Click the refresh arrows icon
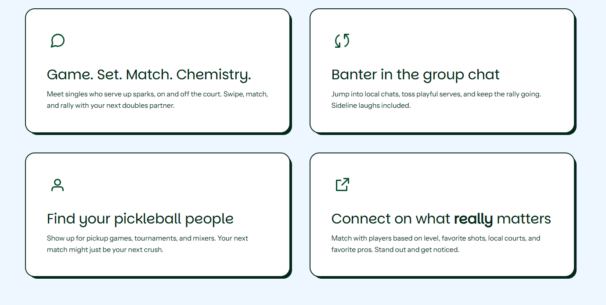 point(342,41)
